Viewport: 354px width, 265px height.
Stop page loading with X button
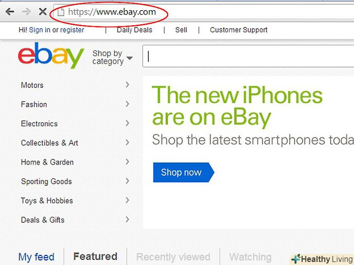(x=42, y=12)
